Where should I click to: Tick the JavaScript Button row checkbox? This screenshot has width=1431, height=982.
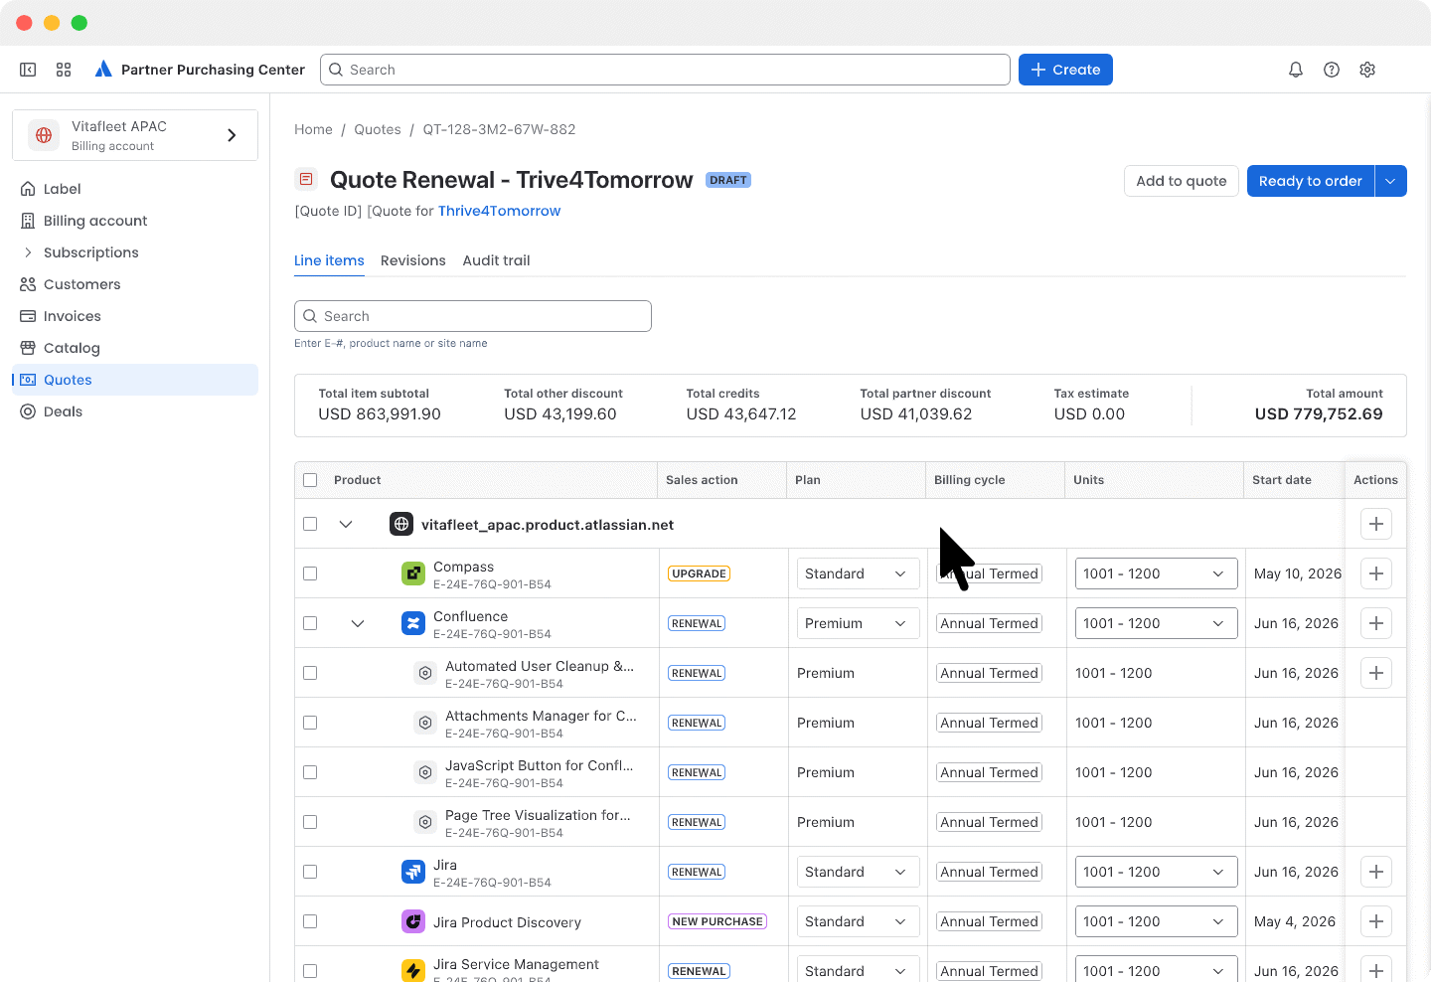coord(310,772)
